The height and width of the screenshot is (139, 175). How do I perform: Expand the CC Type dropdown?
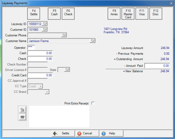41,86
